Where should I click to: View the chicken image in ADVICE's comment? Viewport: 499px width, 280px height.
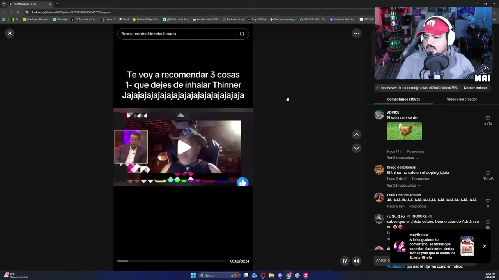coord(404,131)
